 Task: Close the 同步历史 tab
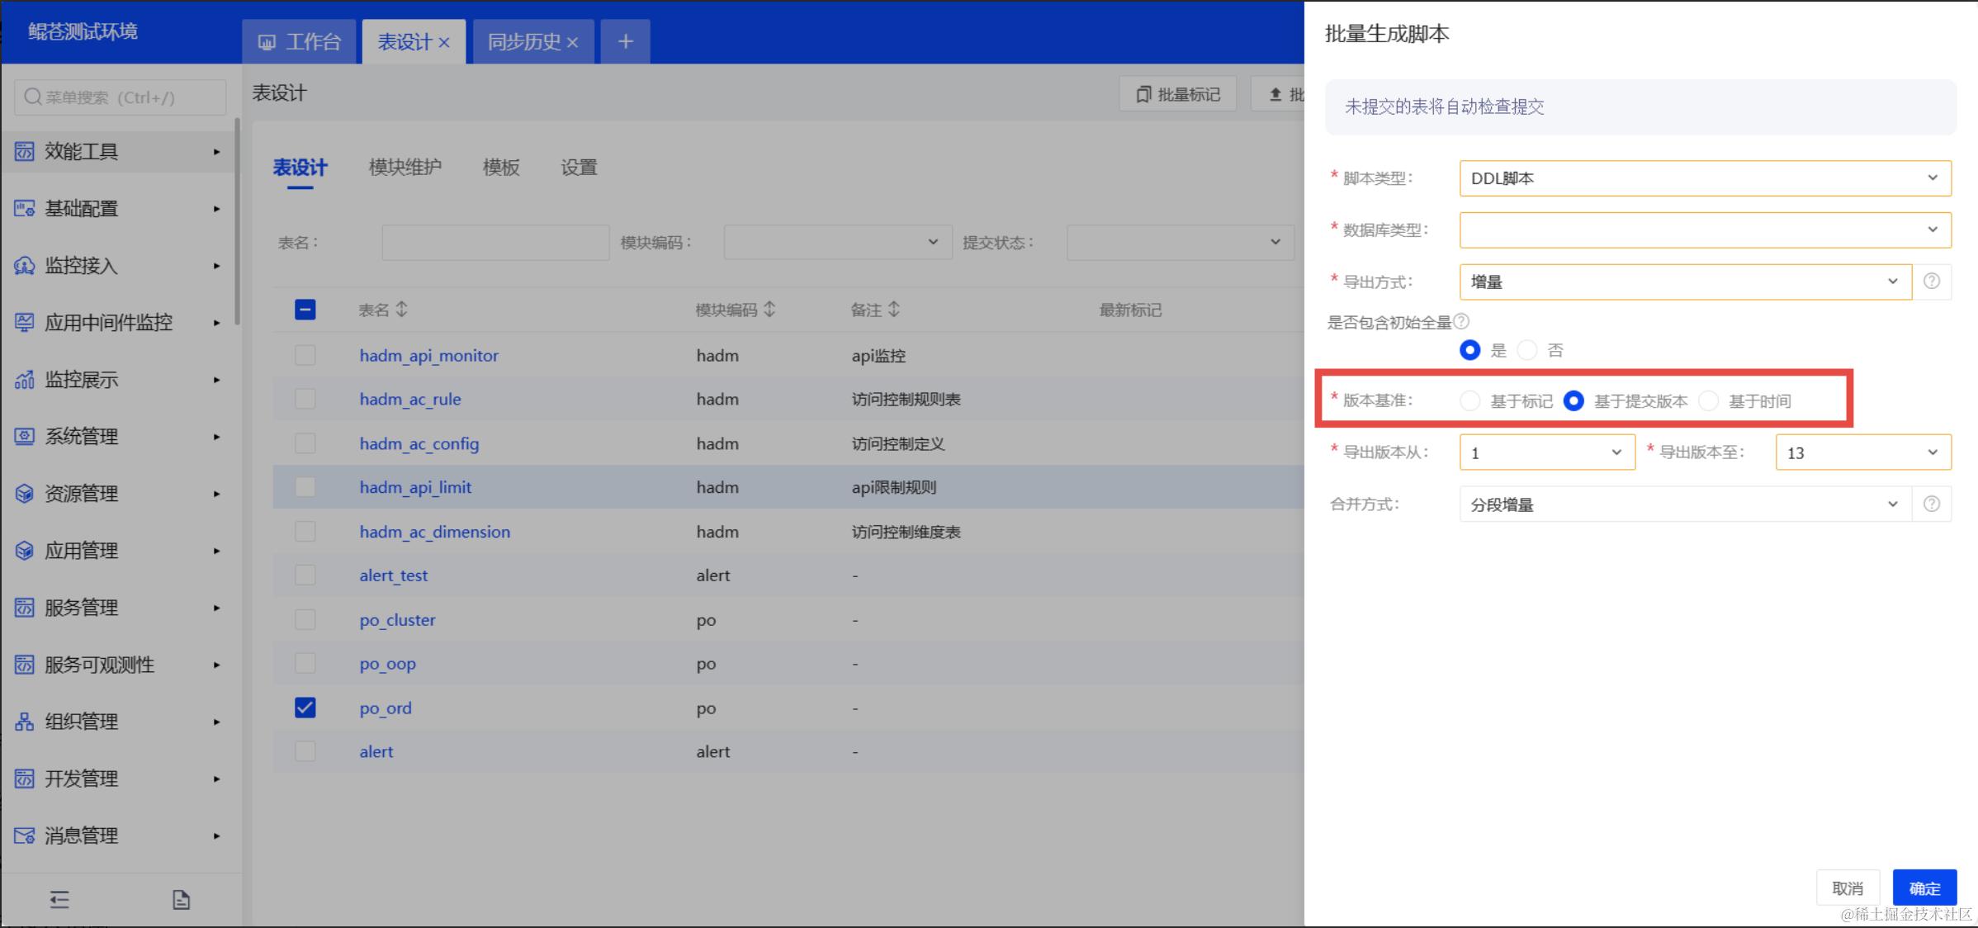tap(573, 42)
